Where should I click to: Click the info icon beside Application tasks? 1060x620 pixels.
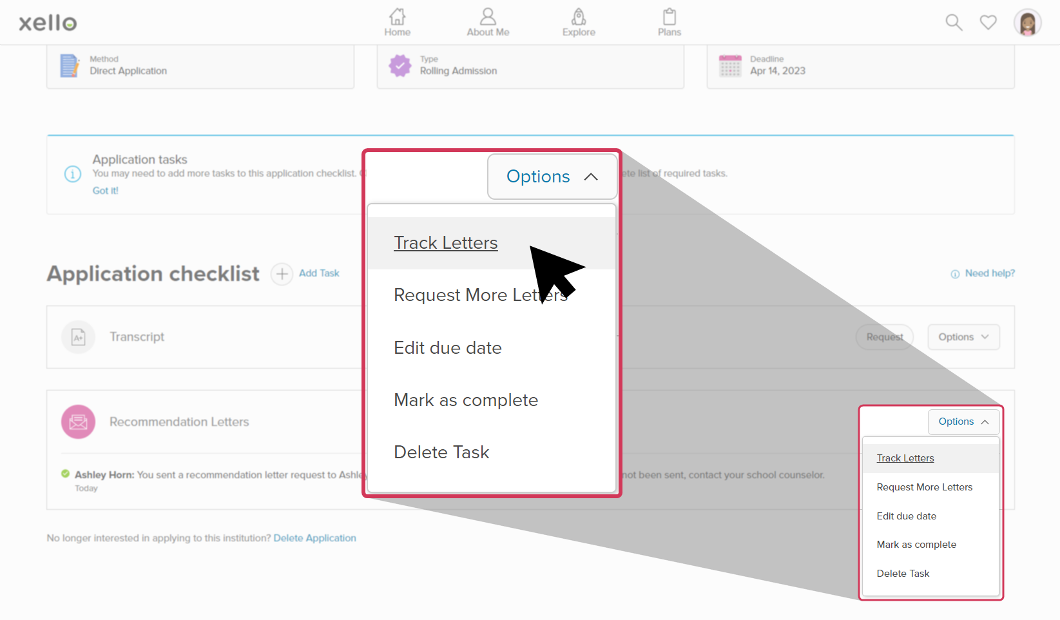pos(73,174)
